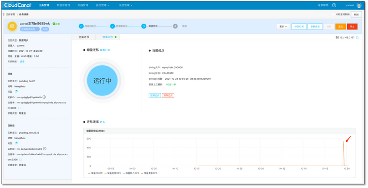This screenshot has height=188, width=368.
Task: Click edit pencil icon under task name
Action: [x=37, y=29]
